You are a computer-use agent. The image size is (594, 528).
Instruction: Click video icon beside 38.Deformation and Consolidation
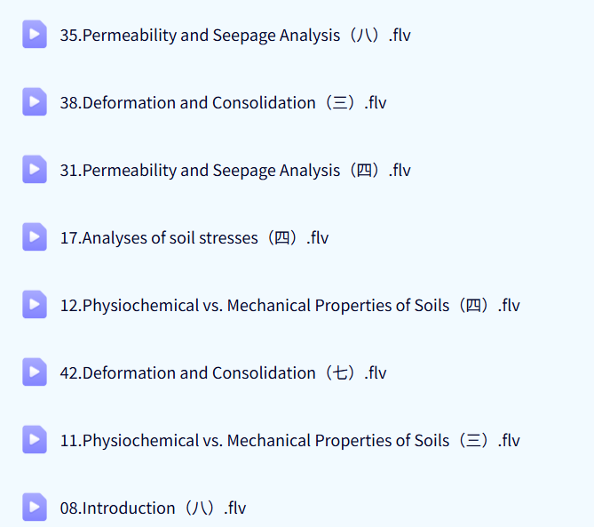point(35,102)
